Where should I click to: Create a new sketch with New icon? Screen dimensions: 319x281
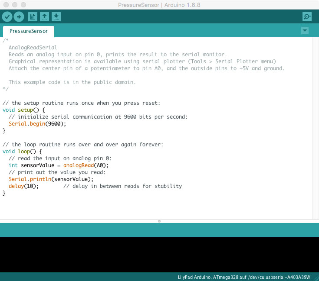(x=33, y=16)
